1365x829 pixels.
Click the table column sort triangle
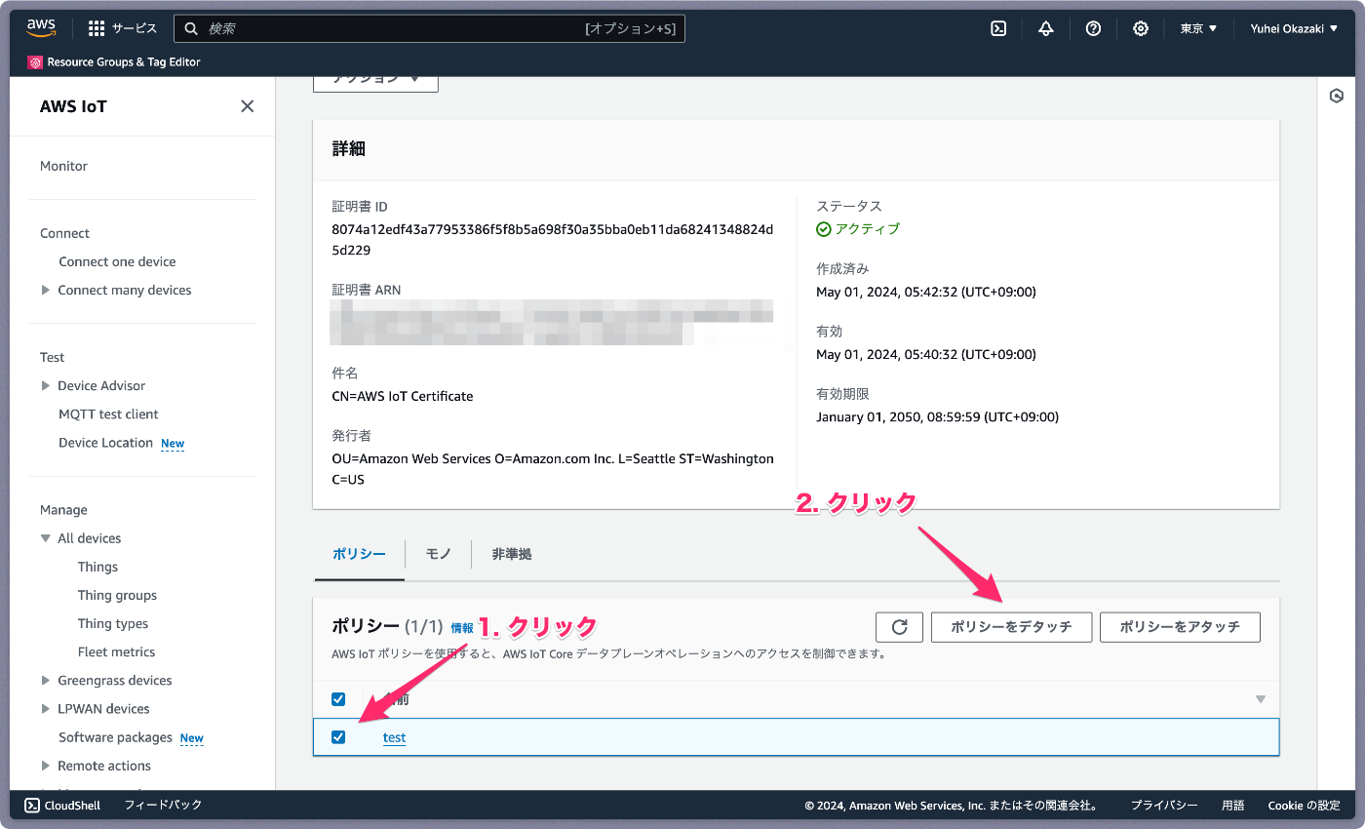click(1261, 699)
